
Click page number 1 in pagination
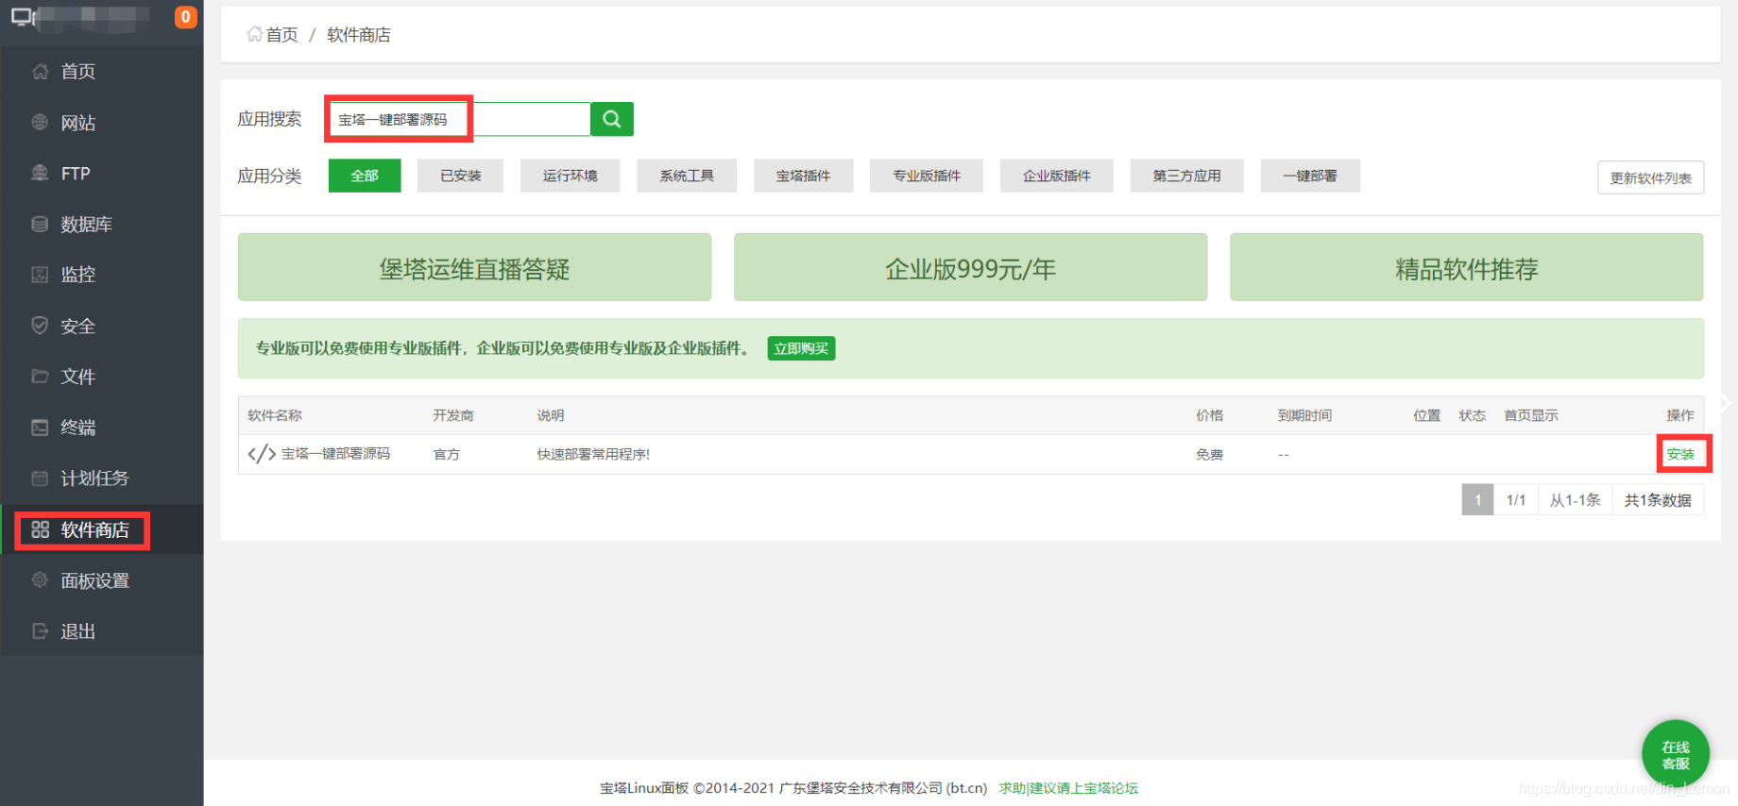tap(1477, 499)
